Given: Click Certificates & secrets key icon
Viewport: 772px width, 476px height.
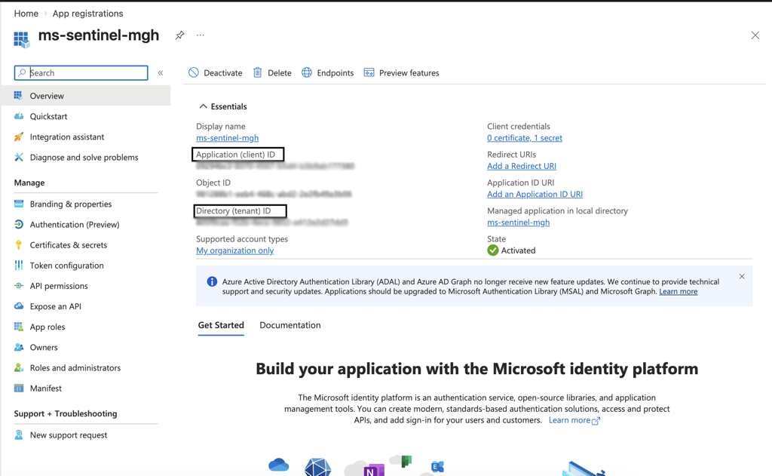Looking at the screenshot, I should coord(19,245).
